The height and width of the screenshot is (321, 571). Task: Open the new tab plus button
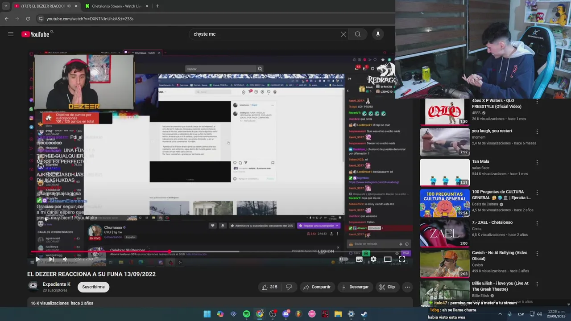click(157, 6)
